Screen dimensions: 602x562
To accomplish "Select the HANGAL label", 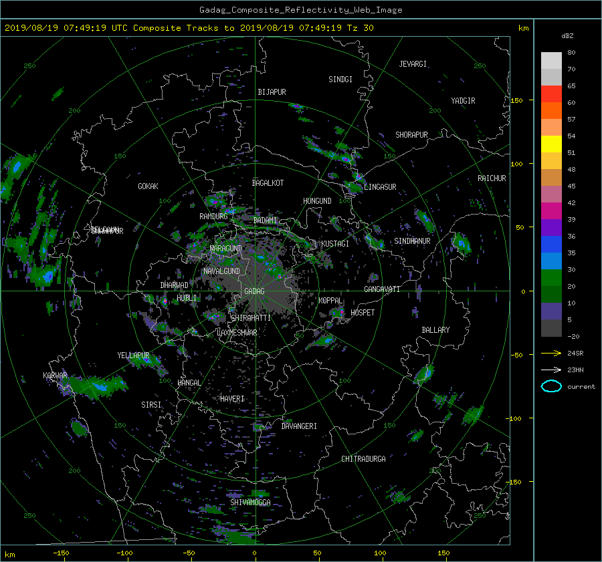I will pos(189,383).
